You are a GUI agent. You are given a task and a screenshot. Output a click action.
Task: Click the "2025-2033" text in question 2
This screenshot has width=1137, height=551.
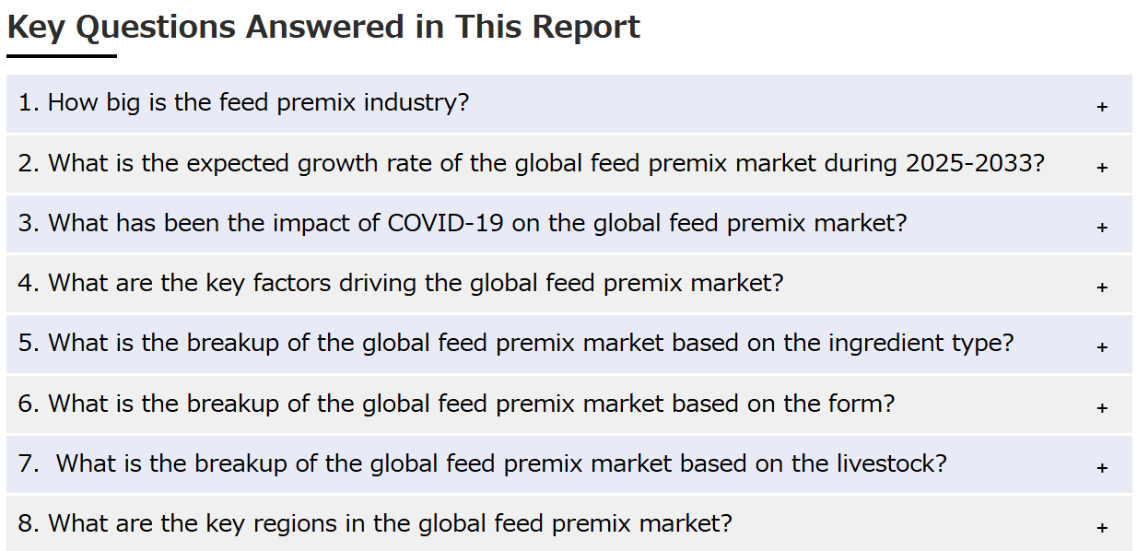click(975, 163)
